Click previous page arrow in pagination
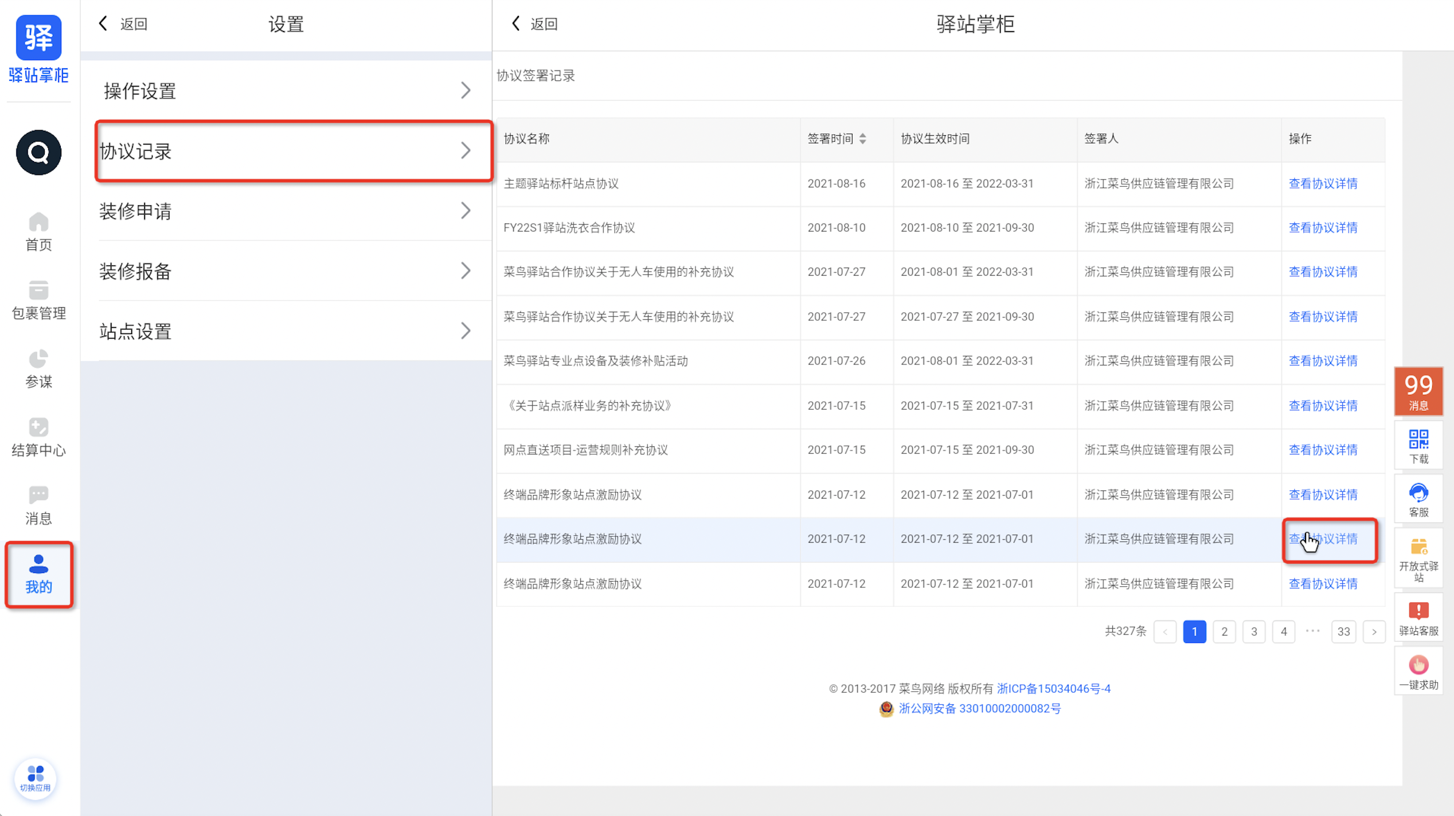 coord(1165,631)
